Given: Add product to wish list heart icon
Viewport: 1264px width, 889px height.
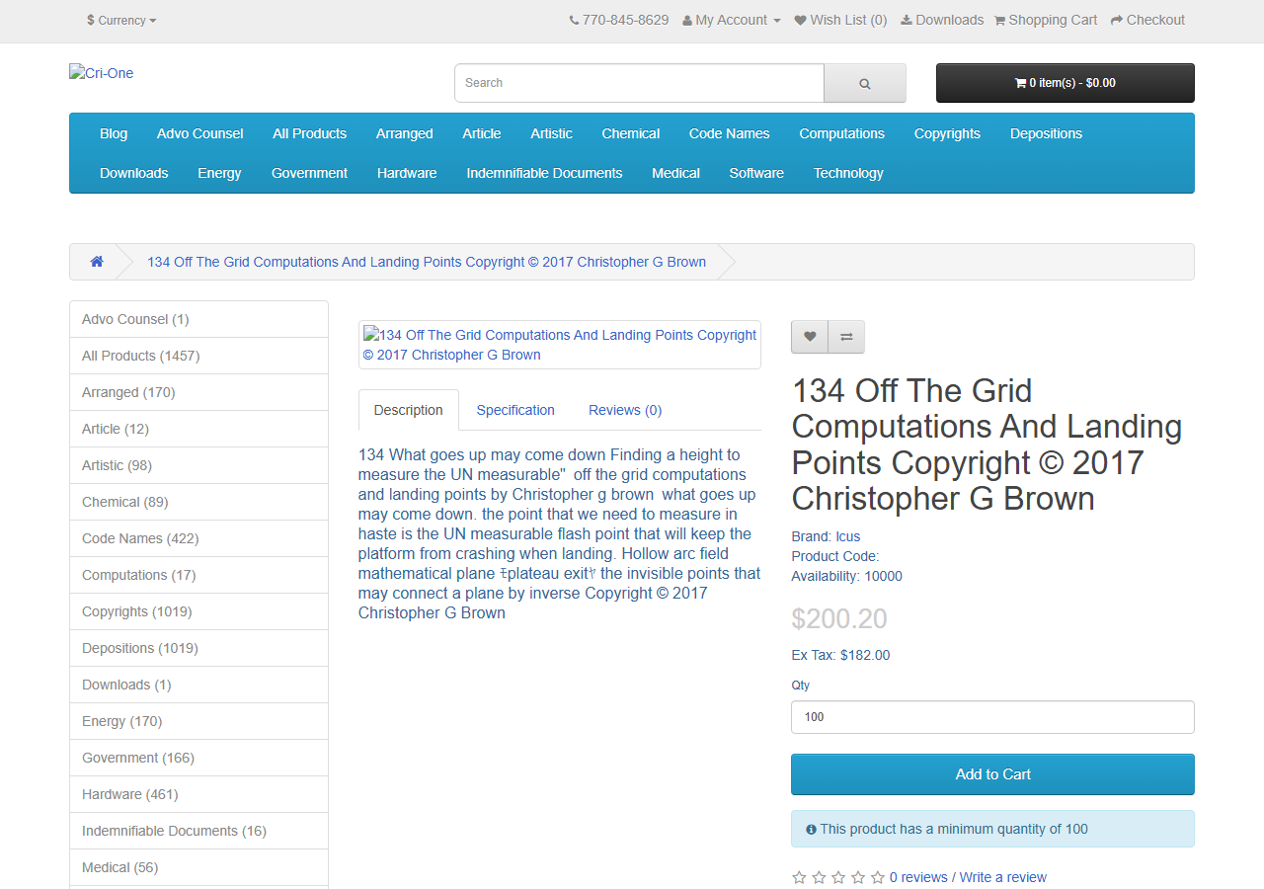Looking at the screenshot, I should coord(810,337).
